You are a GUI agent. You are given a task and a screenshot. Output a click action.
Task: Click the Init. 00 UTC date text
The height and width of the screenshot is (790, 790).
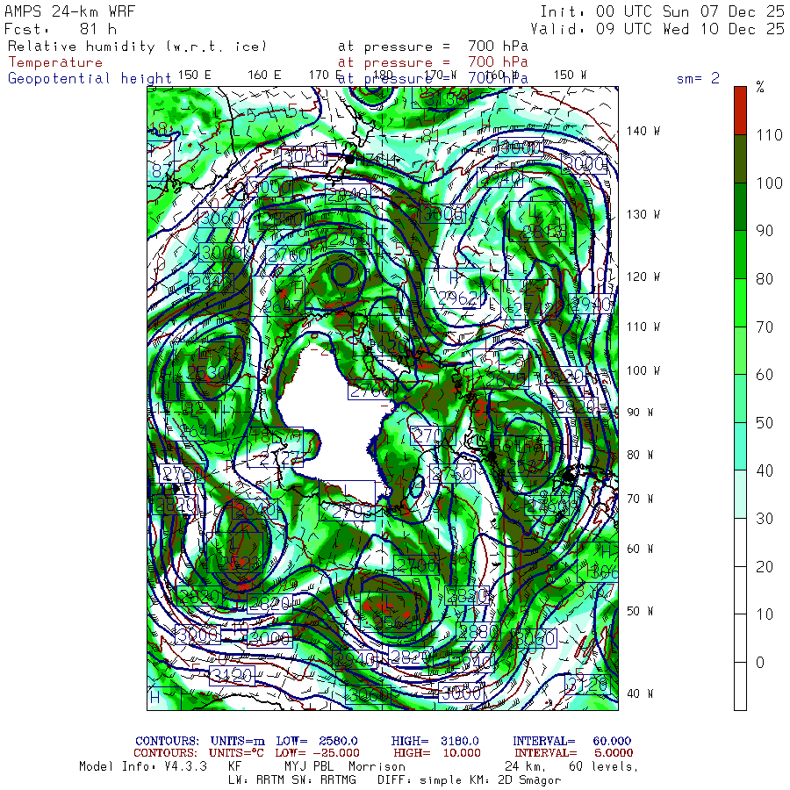pos(661,11)
